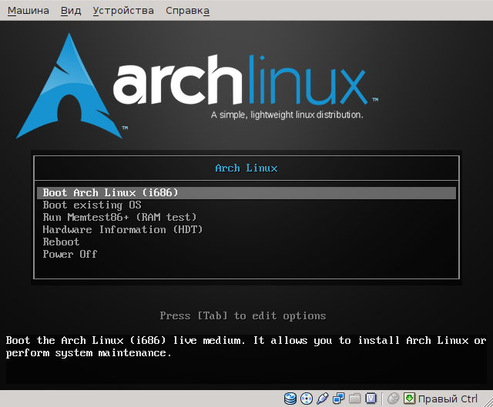Image resolution: width=493 pixels, height=407 pixels.
Task: Select Boot Arch Linux (i686) entry
Action: tap(246, 192)
